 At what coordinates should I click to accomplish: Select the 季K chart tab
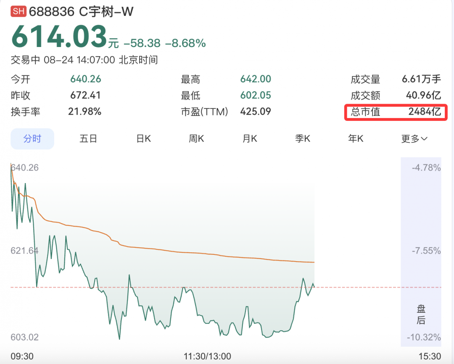coord(303,139)
